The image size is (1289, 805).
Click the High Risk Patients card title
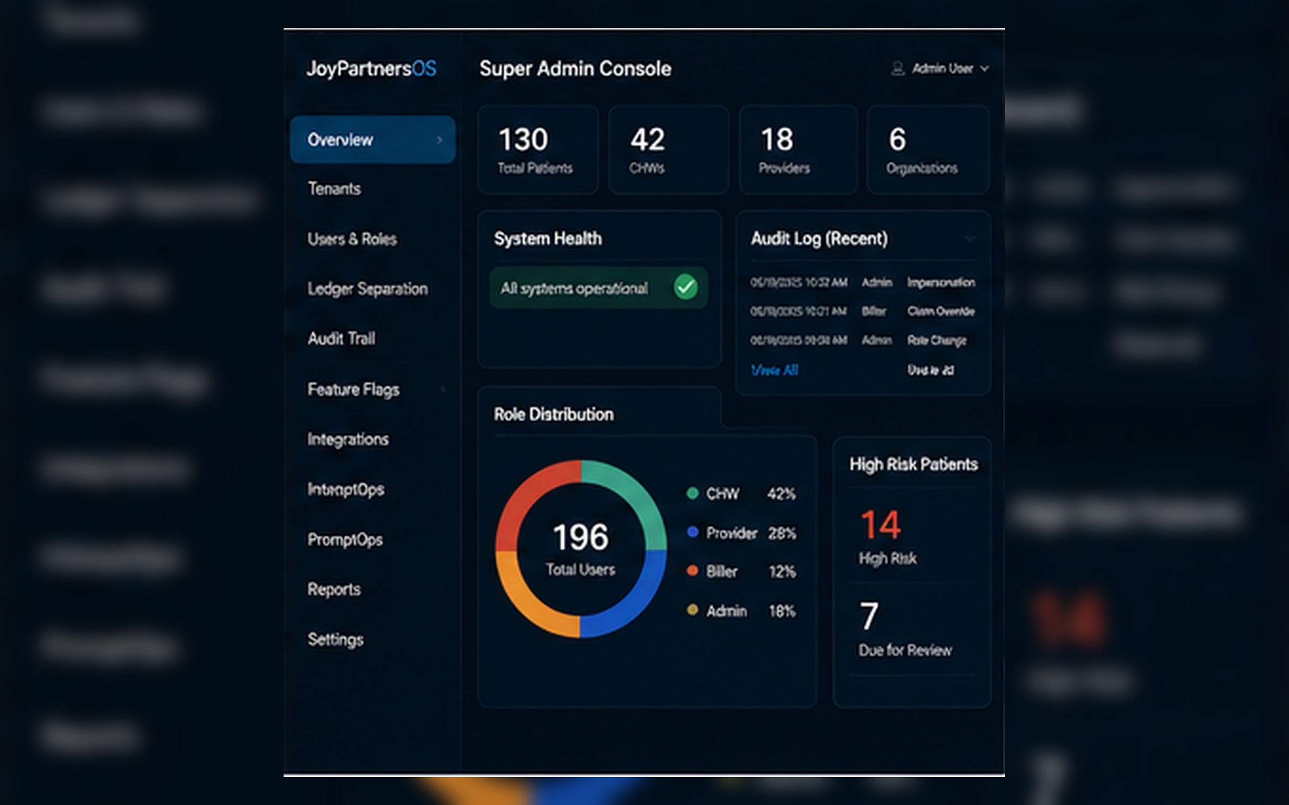pos(913,465)
